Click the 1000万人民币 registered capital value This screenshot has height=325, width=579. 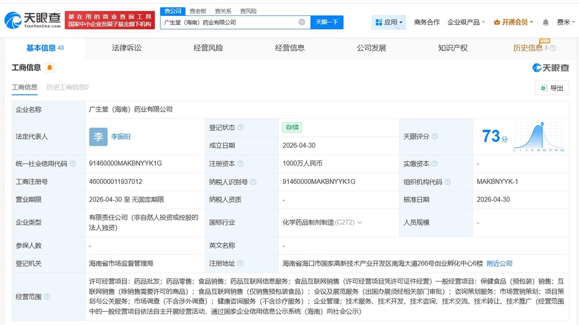303,164
